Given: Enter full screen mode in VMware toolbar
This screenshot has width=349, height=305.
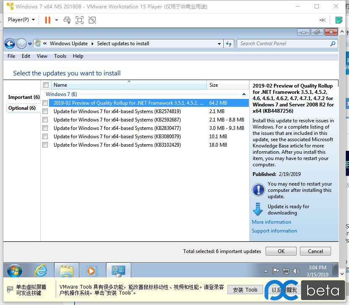Looking at the screenshot, I should pos(80,20).
